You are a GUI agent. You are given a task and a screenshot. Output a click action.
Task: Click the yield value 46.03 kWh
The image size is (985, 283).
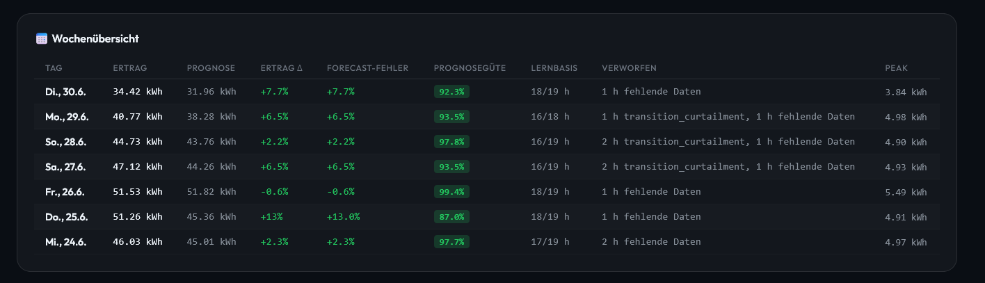[138, 242]
